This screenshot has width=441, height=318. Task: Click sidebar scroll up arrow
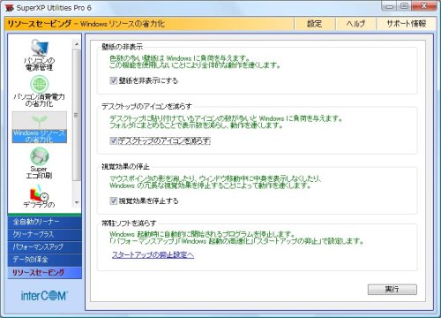[77, 44]
